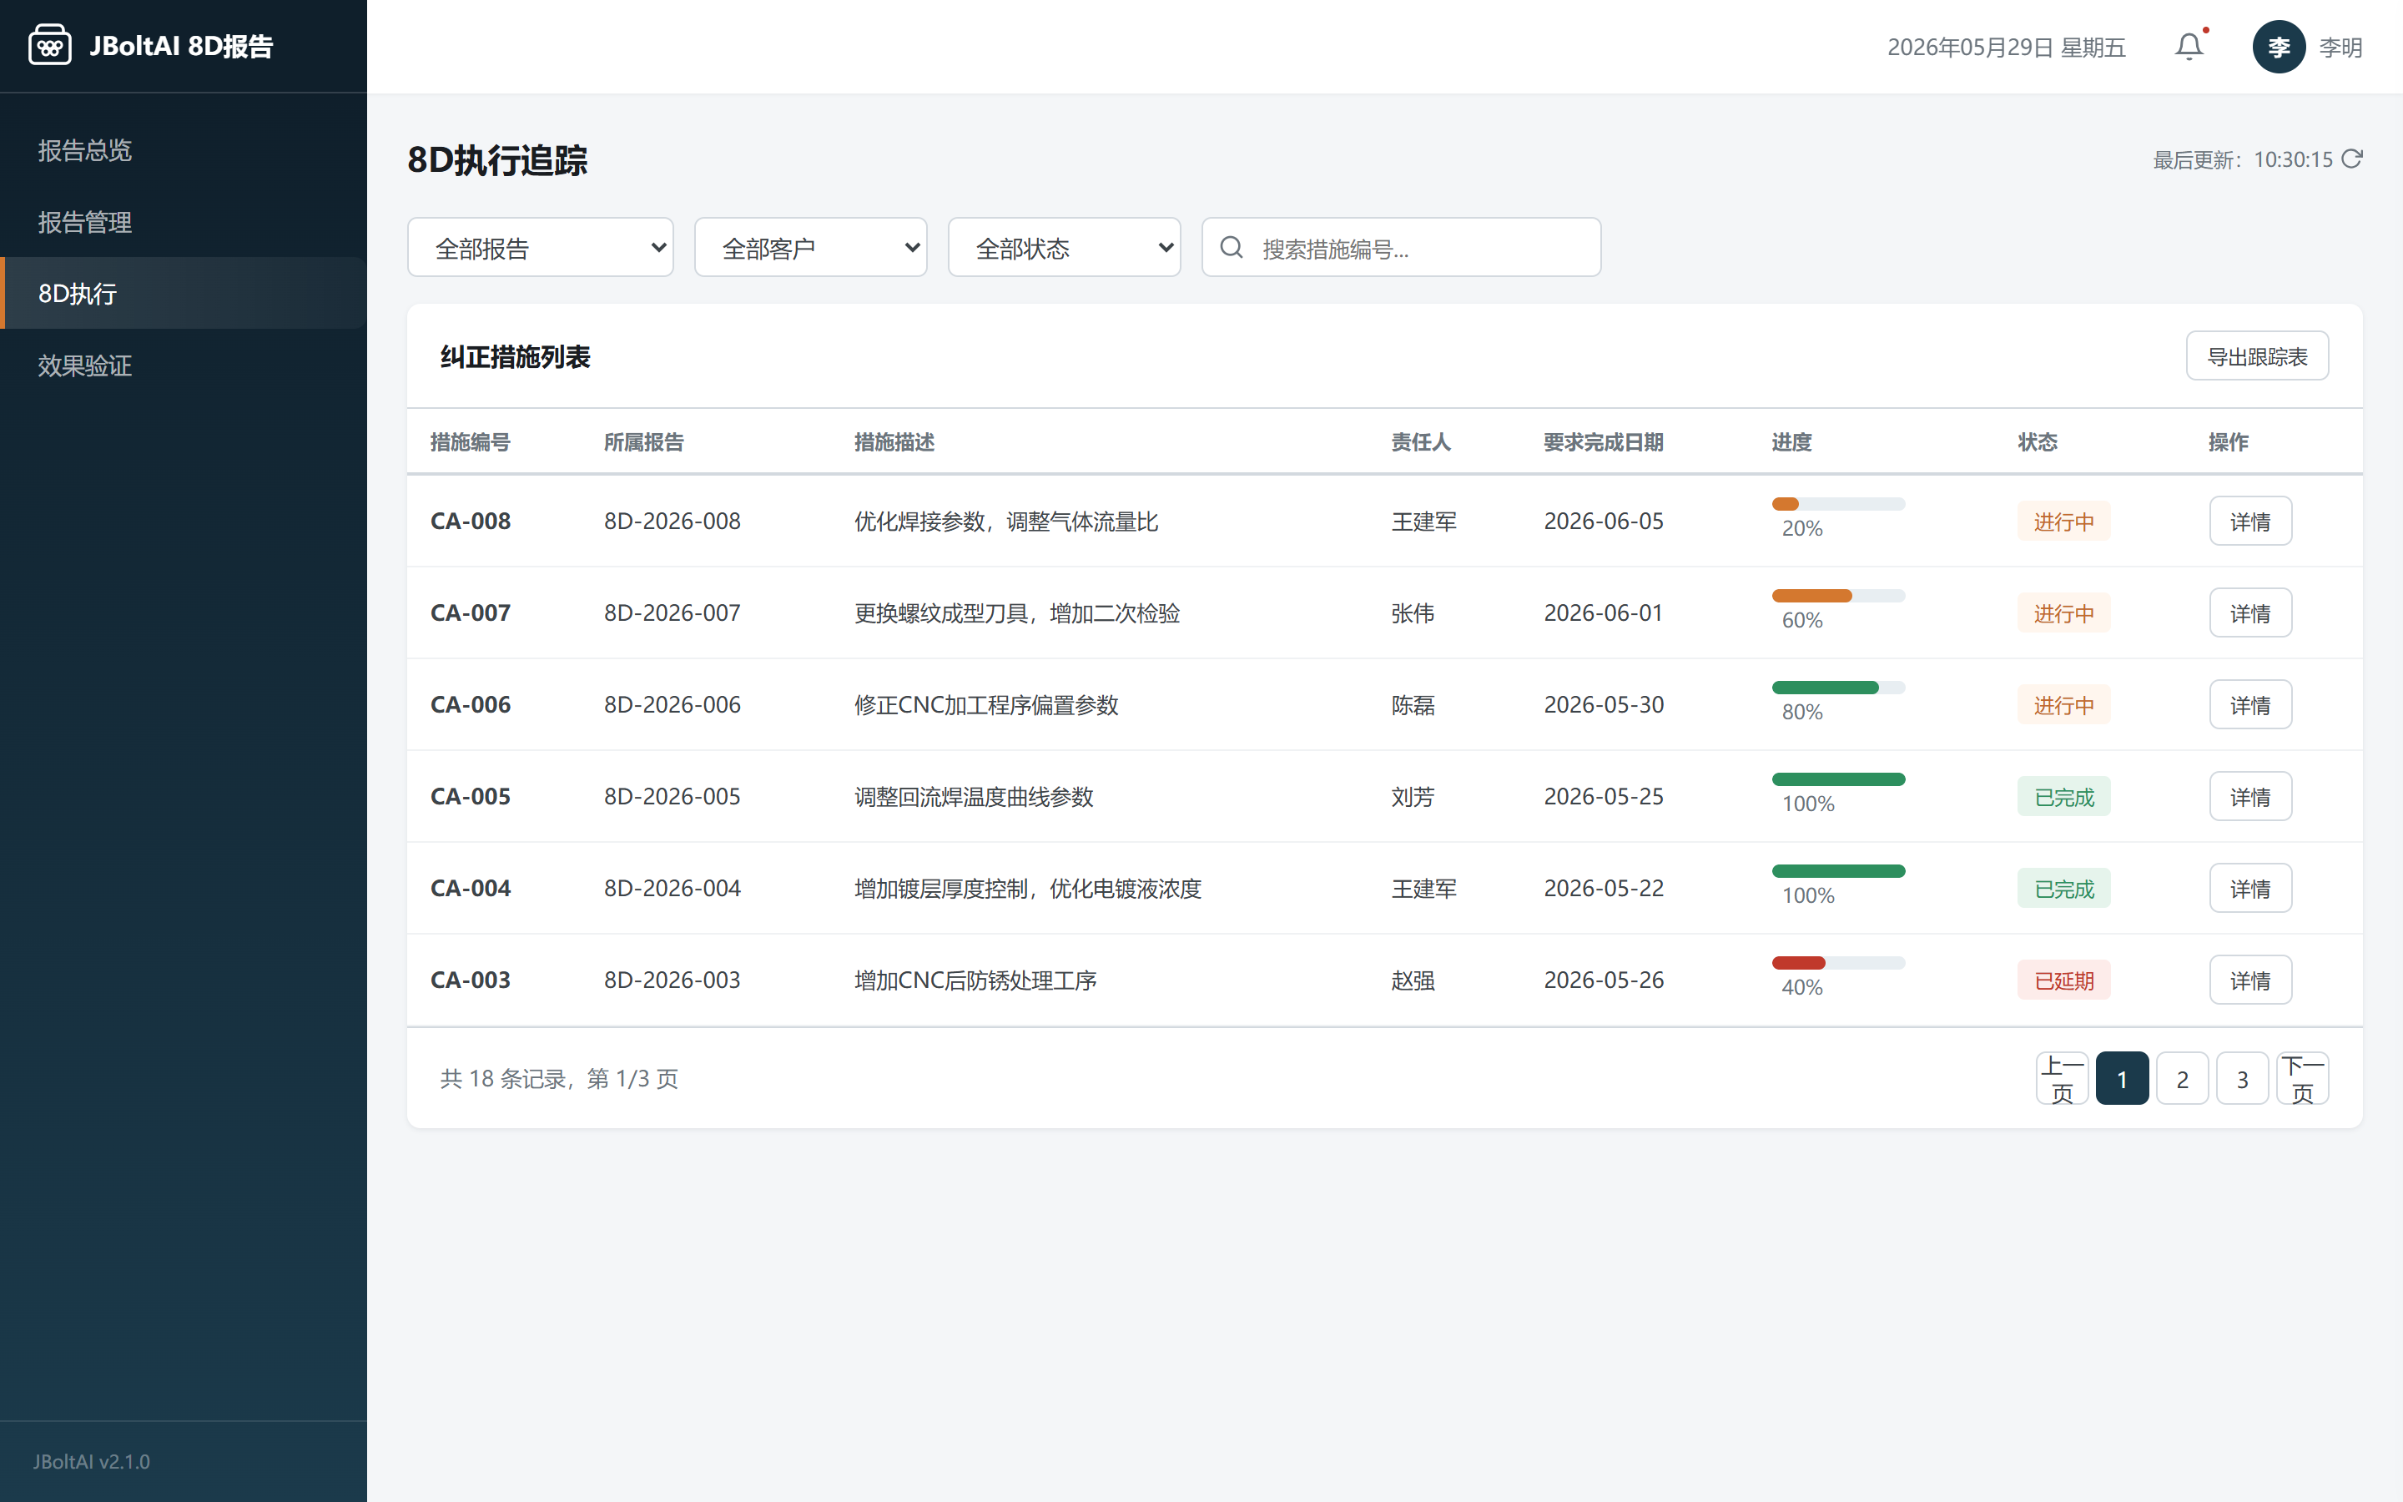Click the CA-003 measure number

click(x=470, y=980)
